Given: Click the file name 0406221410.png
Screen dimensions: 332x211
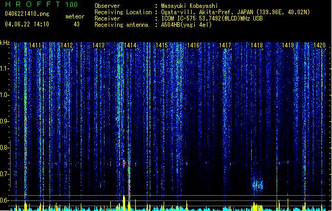Looking at the screenshot, I should pos(27,14).
